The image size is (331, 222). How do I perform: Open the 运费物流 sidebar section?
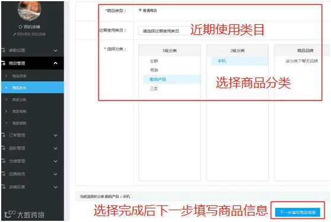point(33,174)
